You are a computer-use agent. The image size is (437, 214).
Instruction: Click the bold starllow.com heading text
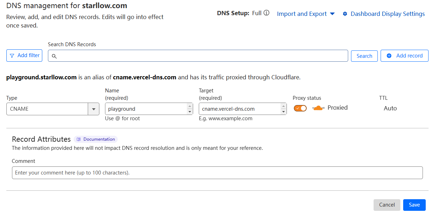(x=105, y=6)
